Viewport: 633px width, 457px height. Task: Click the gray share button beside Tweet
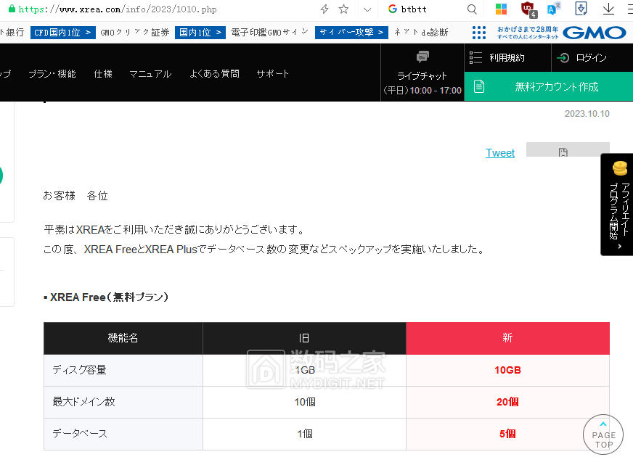pyautogui.click(x=568, y=149)
